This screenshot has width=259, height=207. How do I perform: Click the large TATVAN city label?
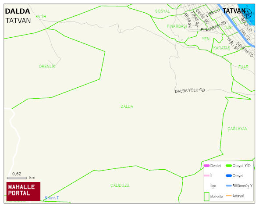[x=234, y=11]
